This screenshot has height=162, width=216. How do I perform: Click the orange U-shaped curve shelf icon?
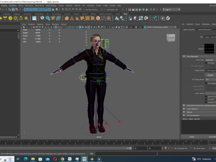pyautogui.click(x=103, y=18)
